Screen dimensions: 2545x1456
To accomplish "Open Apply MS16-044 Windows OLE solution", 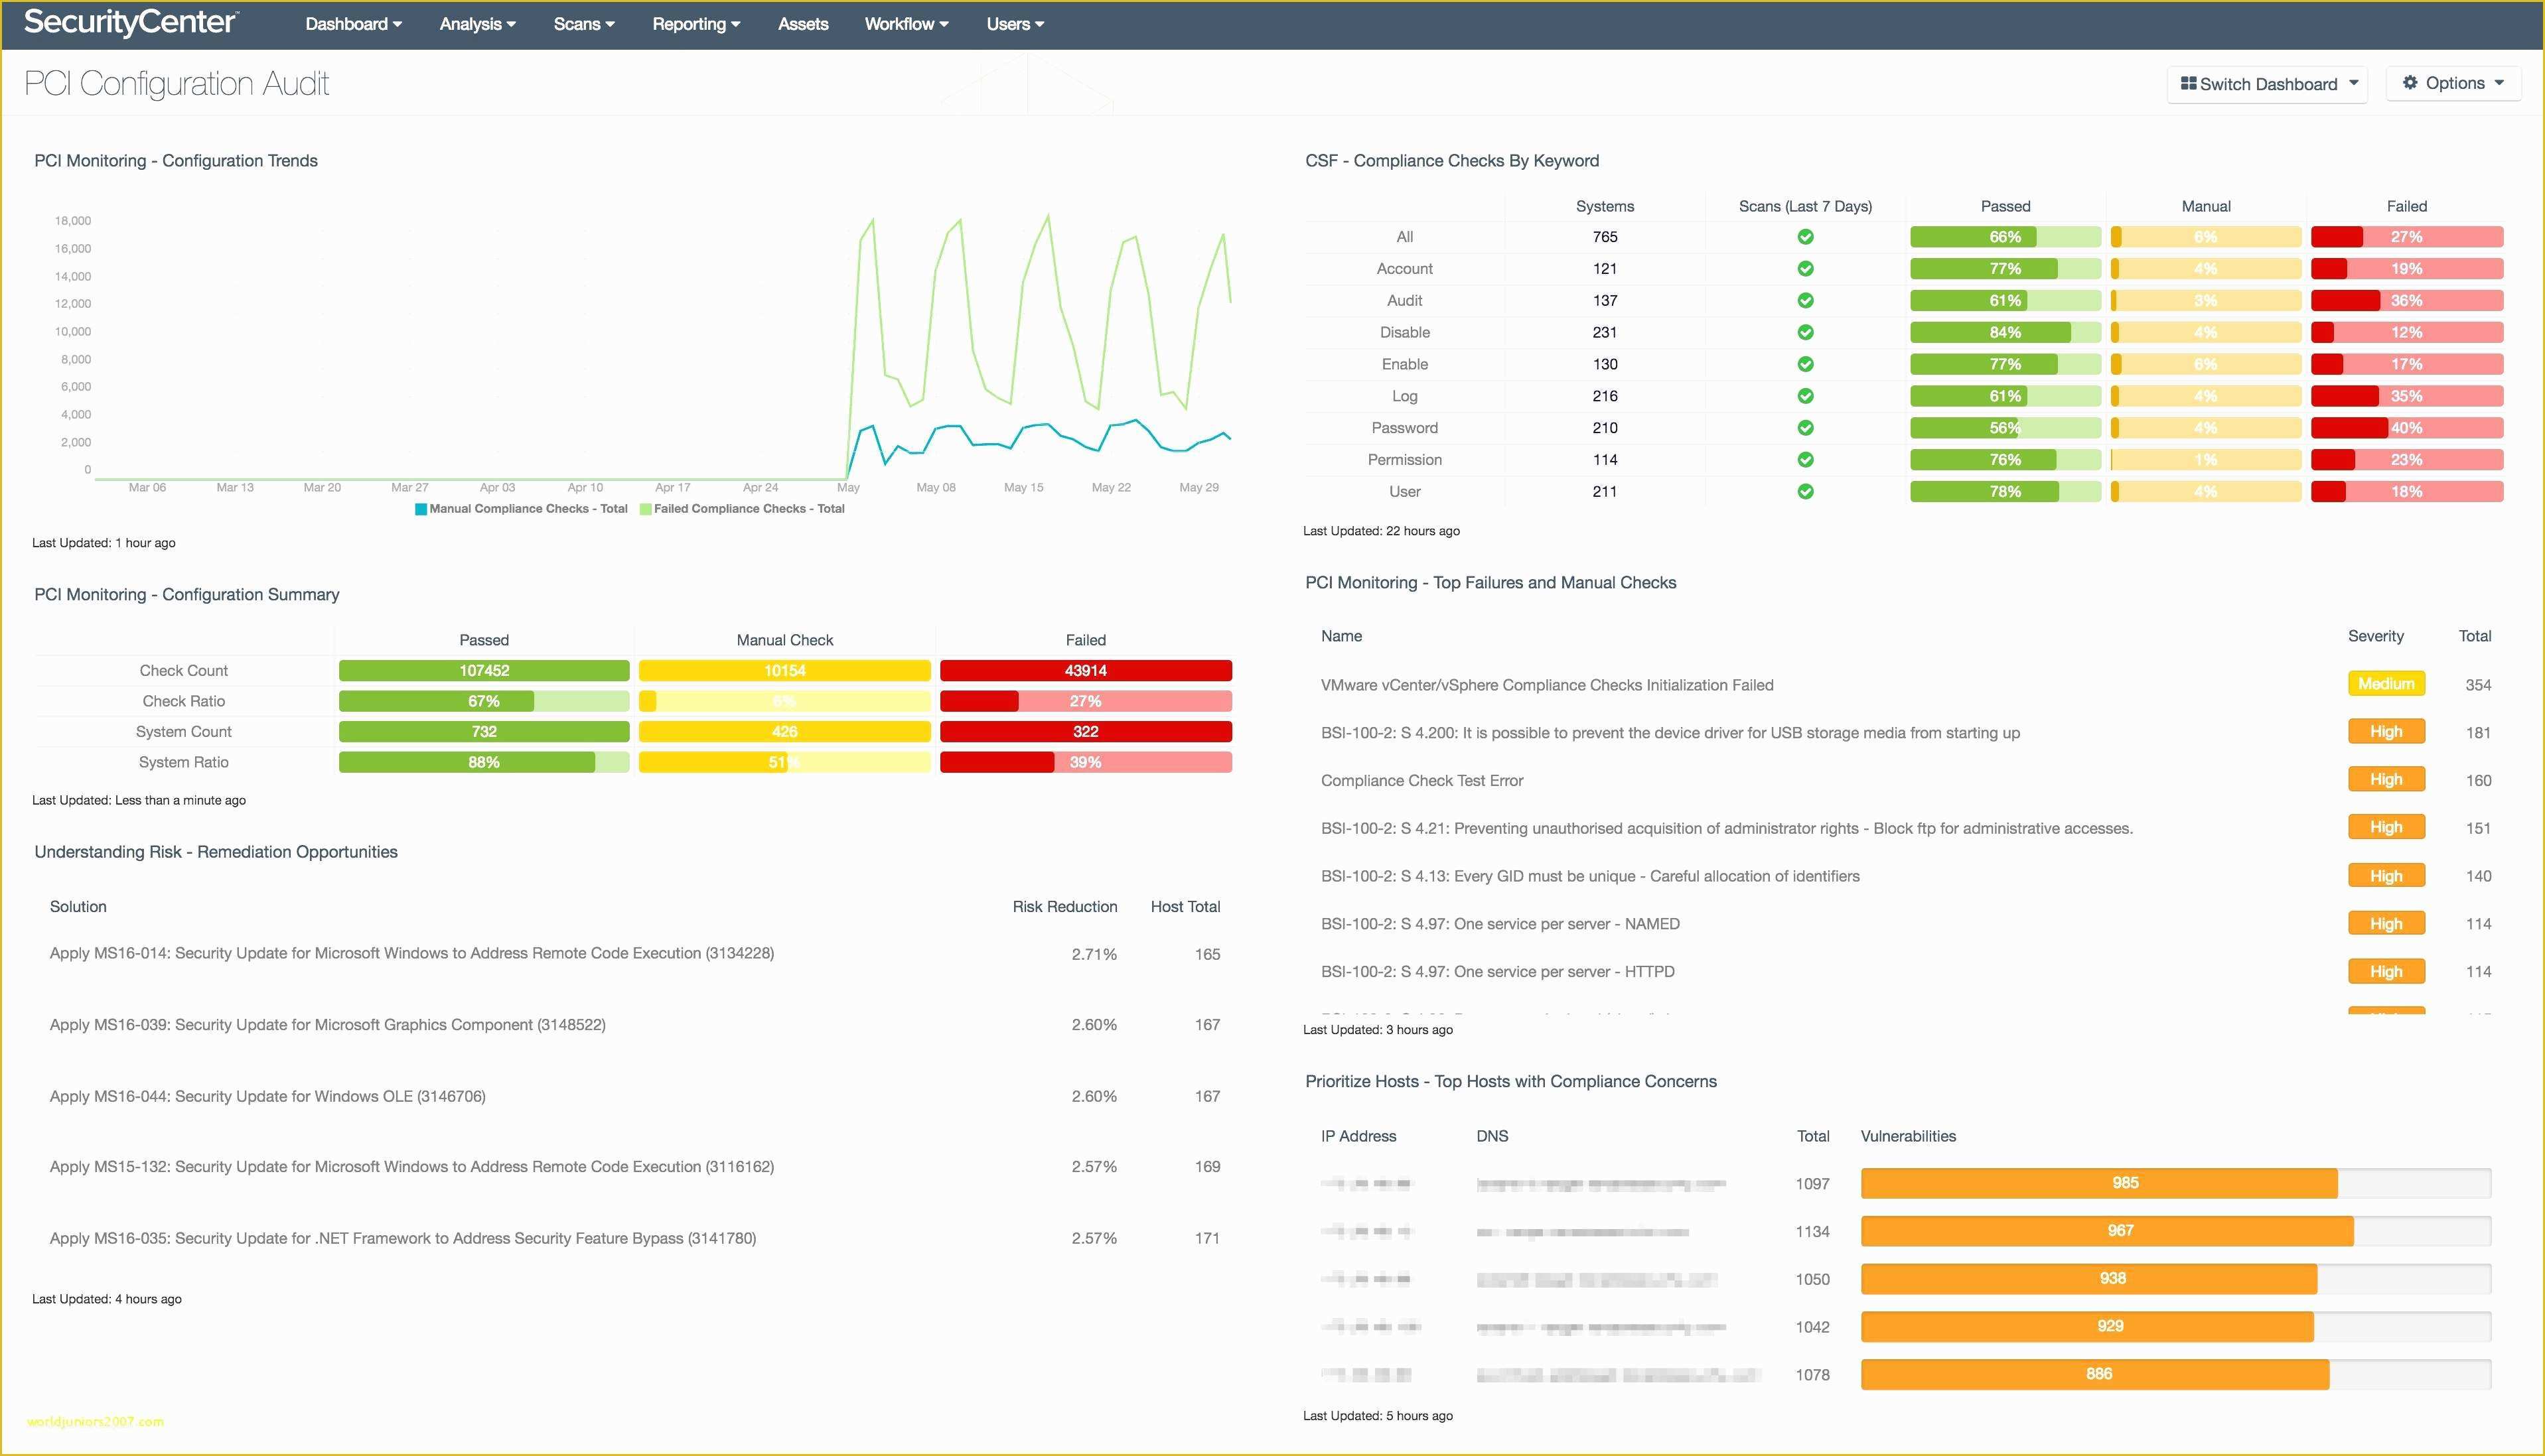I will pos(267,1097).
